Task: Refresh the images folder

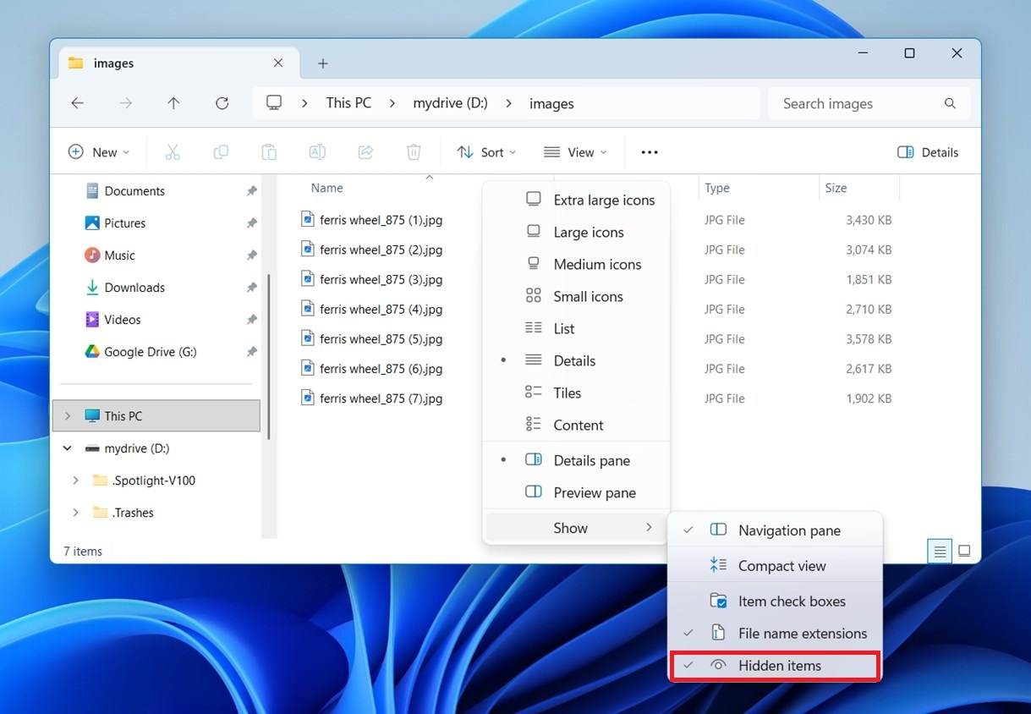Action: point(222,103)
